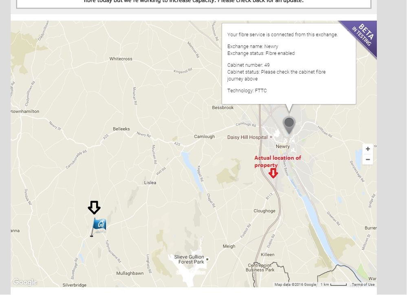This screenshot has height=295, width=407.
Task: Click the Mowhan Rd label
Action: tap(135, 96)
